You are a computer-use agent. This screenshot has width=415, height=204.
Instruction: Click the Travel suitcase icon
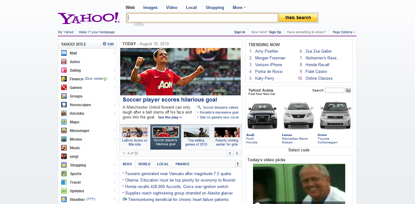click(64, 182)
